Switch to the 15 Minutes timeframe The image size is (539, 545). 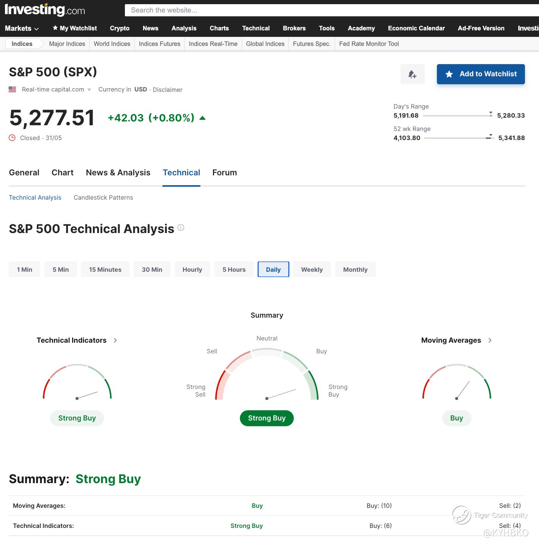tap(105, 269)
